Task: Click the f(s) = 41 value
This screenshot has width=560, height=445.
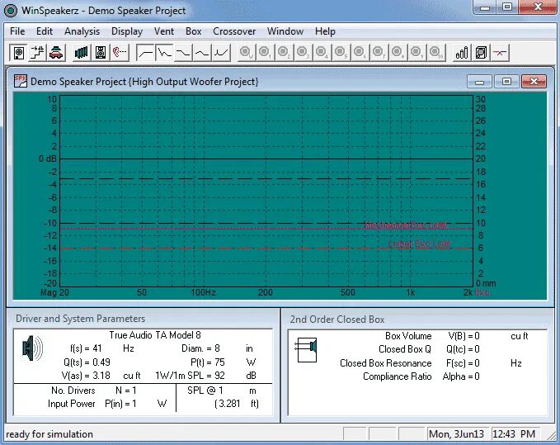Action: point(86,348)
